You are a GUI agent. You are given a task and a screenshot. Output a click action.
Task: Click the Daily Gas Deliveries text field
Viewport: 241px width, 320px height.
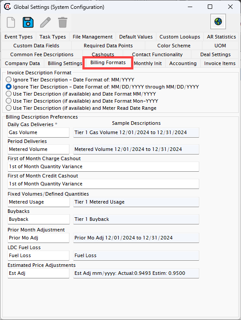pyautogui.click(x=39, y=132)
